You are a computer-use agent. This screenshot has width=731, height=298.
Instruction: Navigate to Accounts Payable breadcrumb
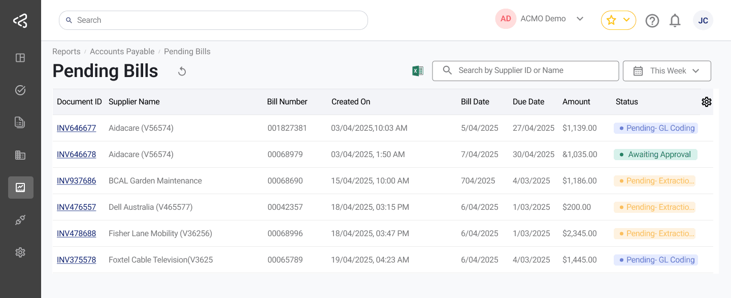pyautogui.click(x=122, y=51)
